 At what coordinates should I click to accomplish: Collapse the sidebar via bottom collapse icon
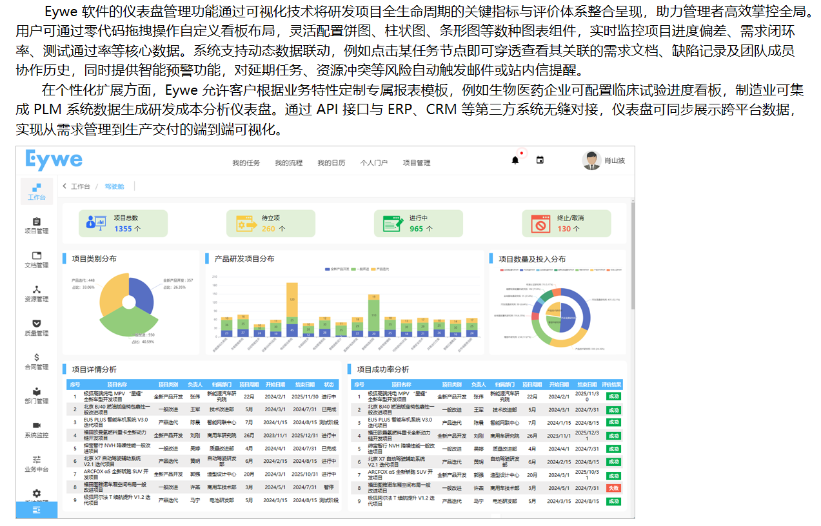point(36,509)
